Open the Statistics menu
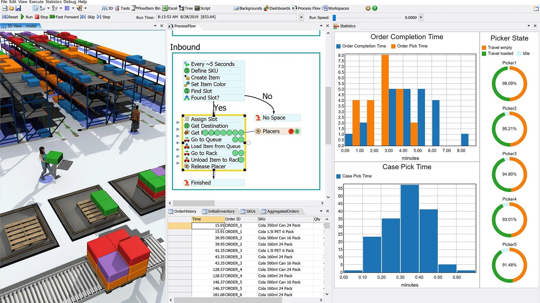The height and width of the screenshot is (303, 540). (x=53, y=2)
